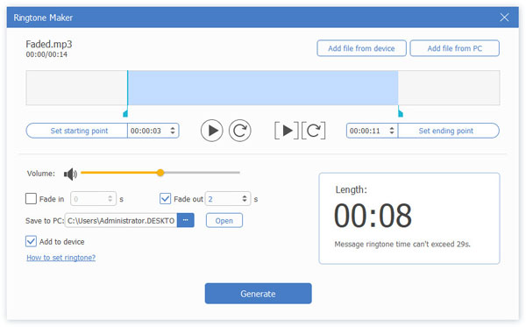The image size is (526, 327).
Task: Click the grey part of volume slider
Action: (x=202, y=173)
